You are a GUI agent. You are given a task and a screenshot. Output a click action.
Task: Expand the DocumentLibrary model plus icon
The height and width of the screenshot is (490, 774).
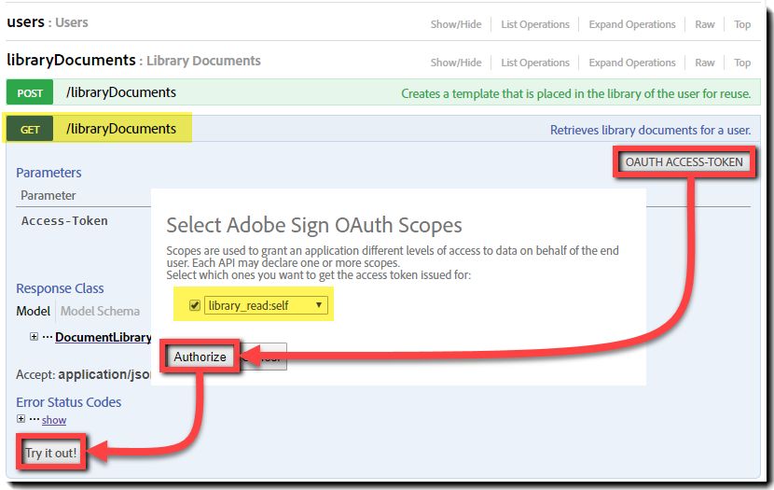point(34,336)
